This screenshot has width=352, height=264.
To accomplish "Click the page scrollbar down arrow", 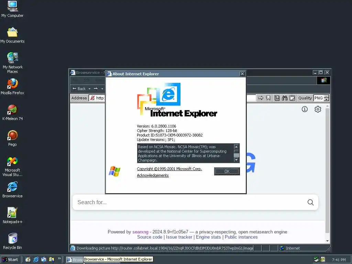I will coord(327,241).
